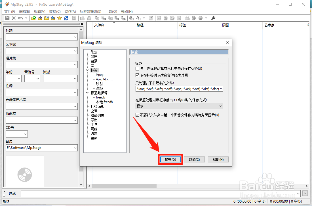
Task: Click the Remove tag X icon
Action: coord(14,18)
